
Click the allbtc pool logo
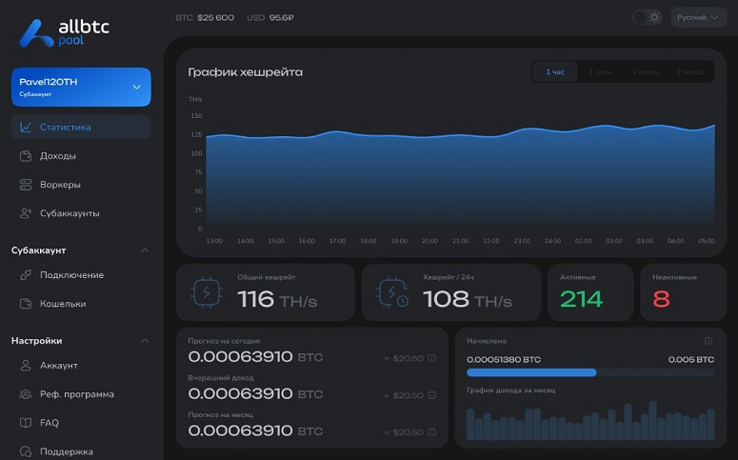pyautogui.click(x=64, y=33)
